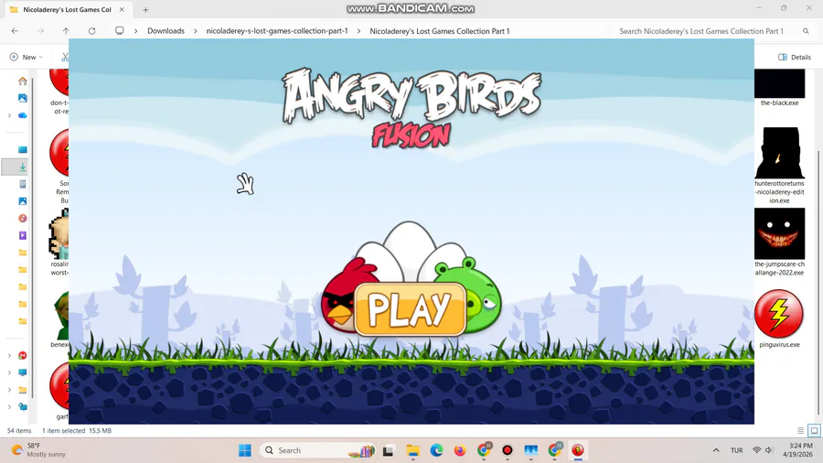Go to nicoladerey-s-lost-games-collection-part-1 breadcrumb
Screen dimensions: 823x463
(x=277, y=31)
